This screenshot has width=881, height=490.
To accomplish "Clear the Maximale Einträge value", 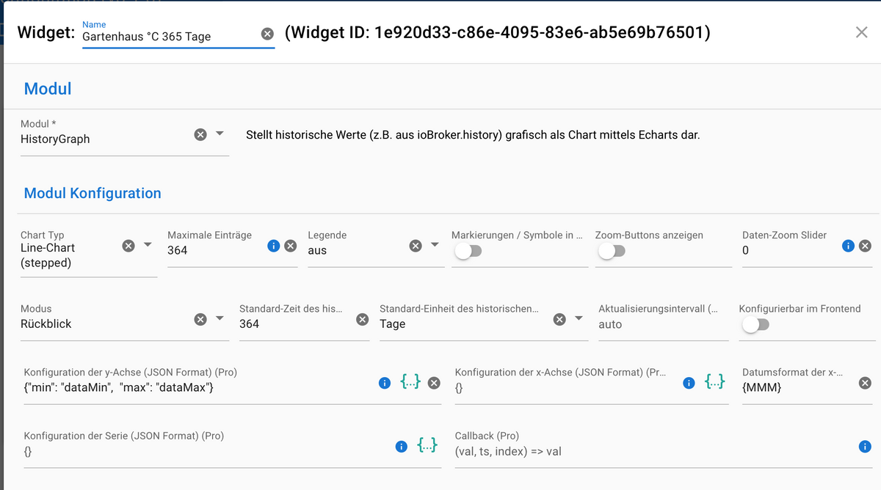I will pos(290,246).
